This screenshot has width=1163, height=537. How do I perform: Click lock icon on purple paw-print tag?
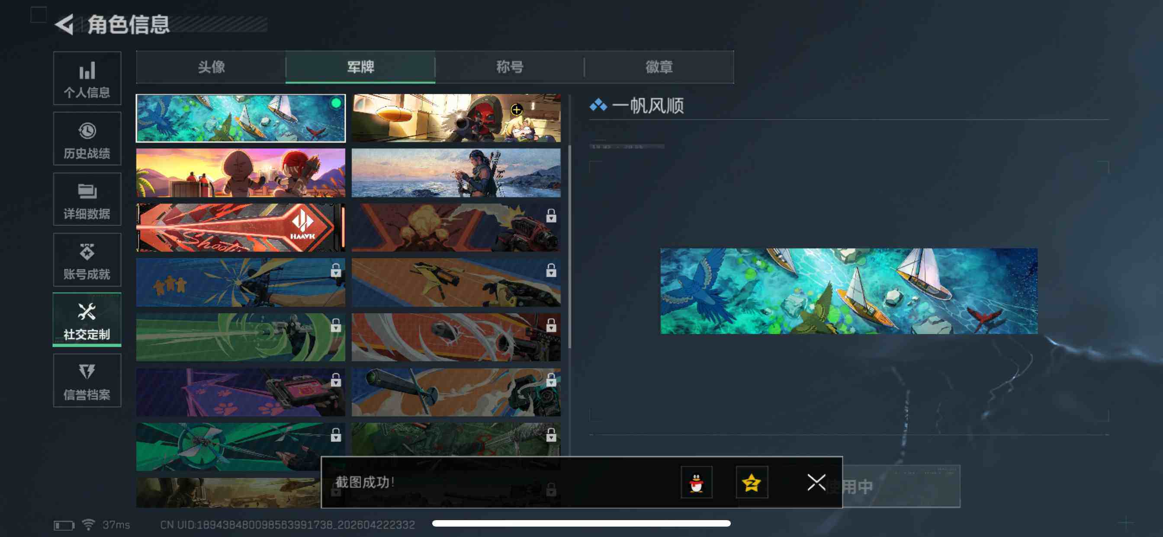click(335, 380)
